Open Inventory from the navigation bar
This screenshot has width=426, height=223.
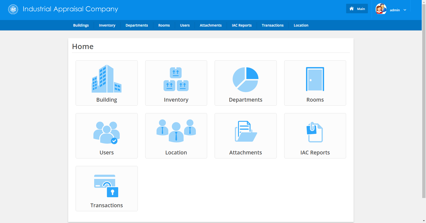click(107, 25)
